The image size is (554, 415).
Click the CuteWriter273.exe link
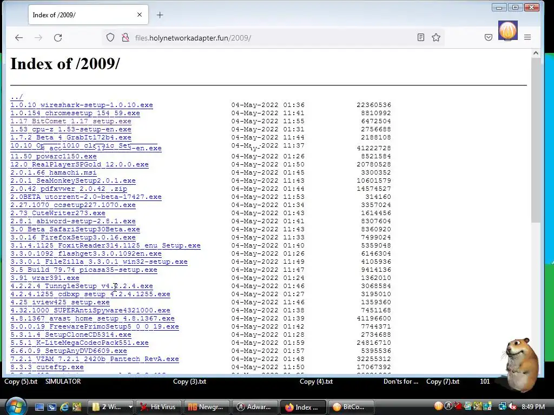pos(57,213)
